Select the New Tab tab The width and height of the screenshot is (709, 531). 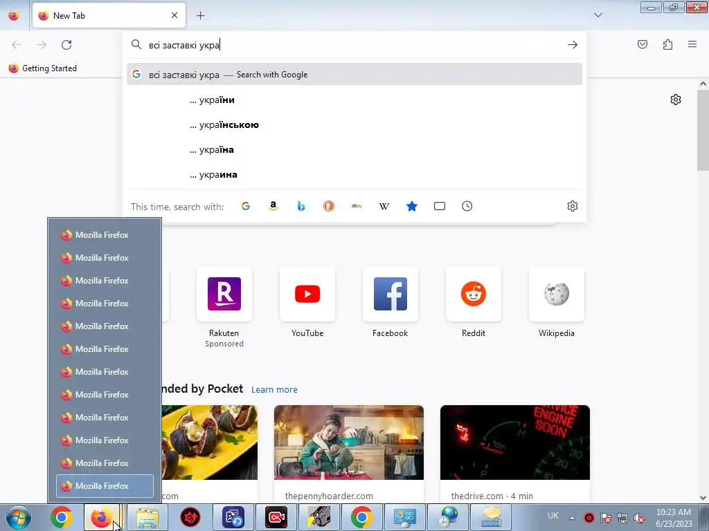(x=109, y=16)
